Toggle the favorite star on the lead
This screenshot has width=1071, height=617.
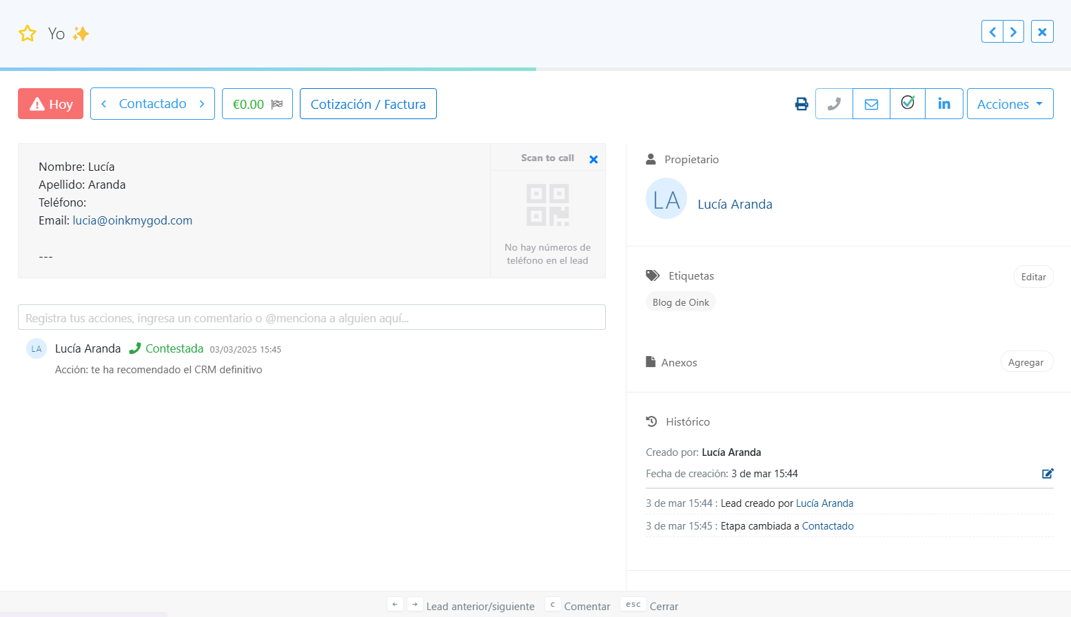click(27, 32)
